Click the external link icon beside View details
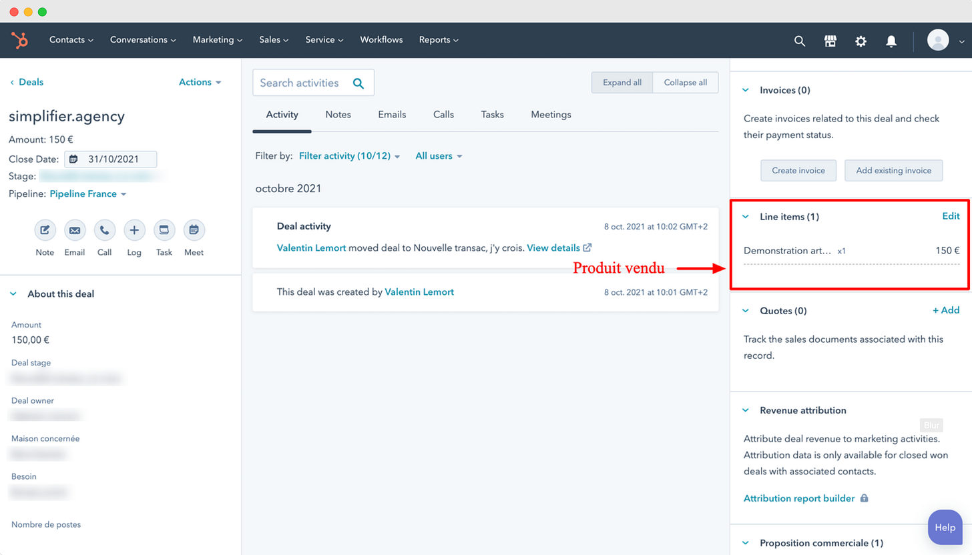The height and width of the screenshot is (555, 972). point(587,247)
